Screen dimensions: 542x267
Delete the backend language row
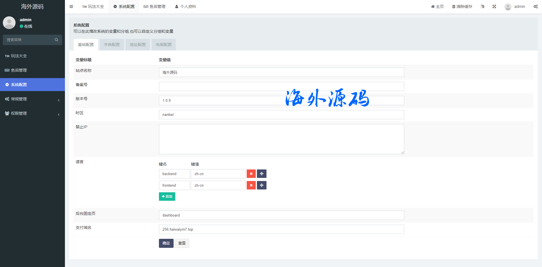click(251, 174)
